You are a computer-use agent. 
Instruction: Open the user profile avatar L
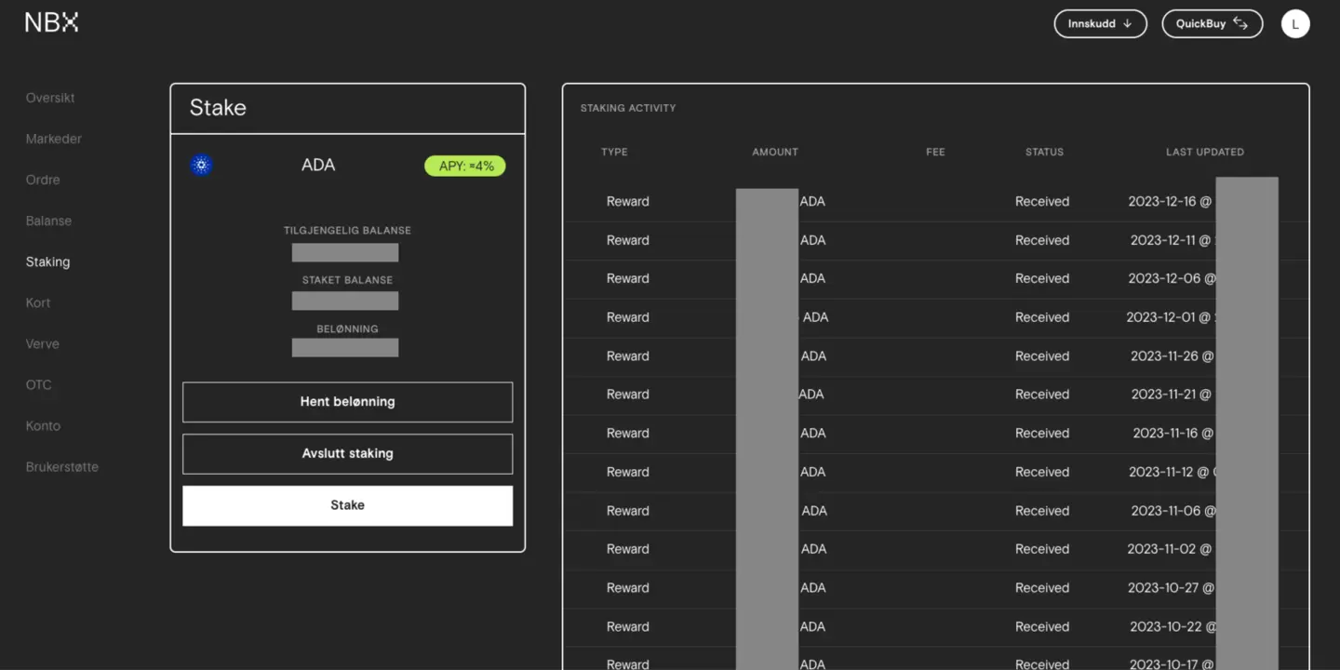click(1295, 23)
